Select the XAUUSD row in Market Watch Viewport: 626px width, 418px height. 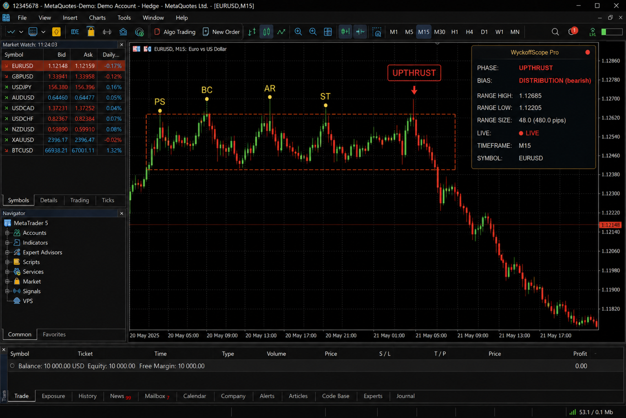tap(63, 140)
